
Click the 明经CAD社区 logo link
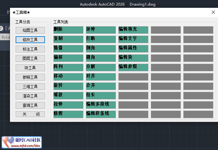click(22, 142)
